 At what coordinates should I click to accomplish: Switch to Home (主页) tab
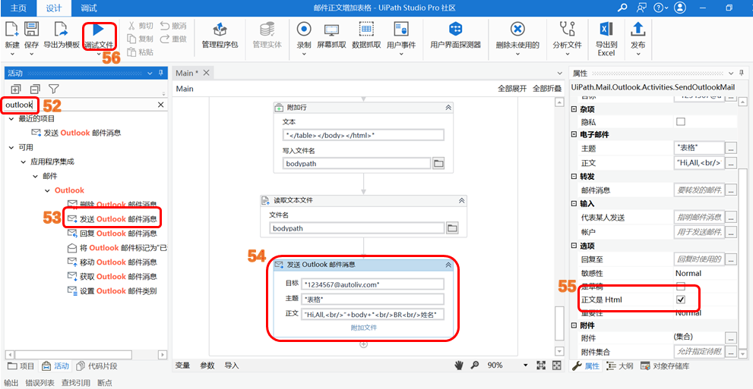click(18, 8)
